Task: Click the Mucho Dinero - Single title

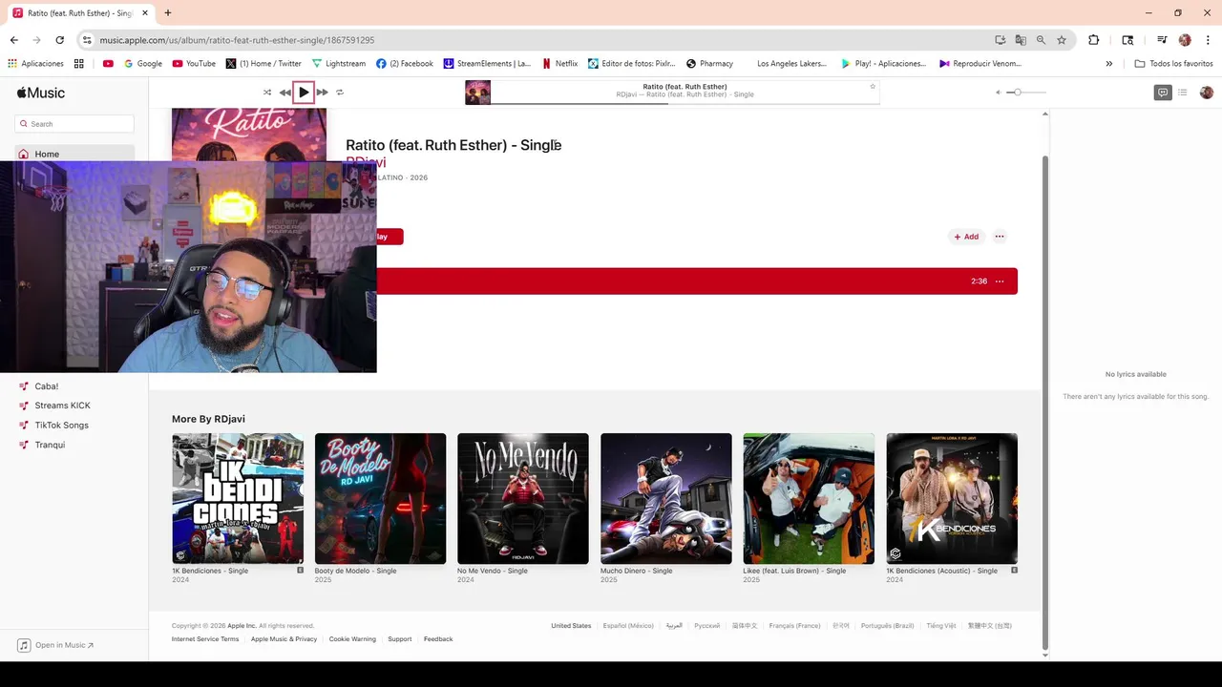Action: pos(636,571)
